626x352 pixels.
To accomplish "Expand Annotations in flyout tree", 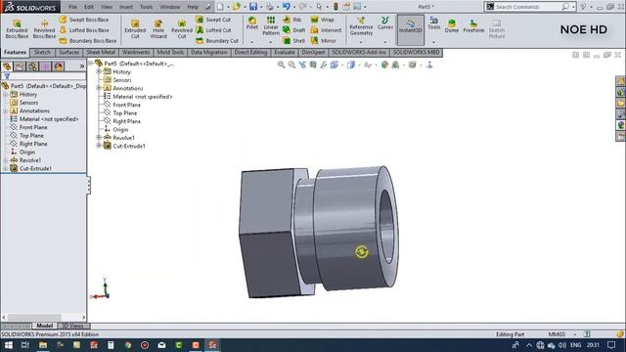I will point(99,88).
